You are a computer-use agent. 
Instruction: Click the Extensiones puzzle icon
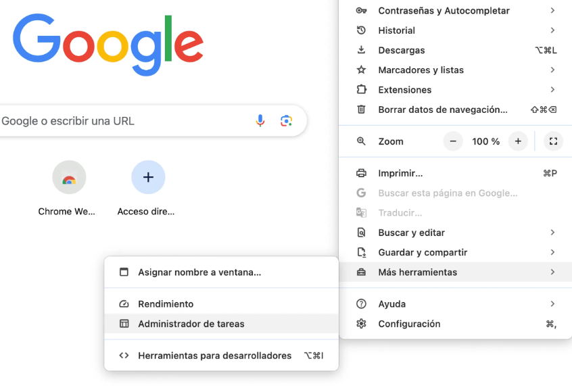click(361, 90)
